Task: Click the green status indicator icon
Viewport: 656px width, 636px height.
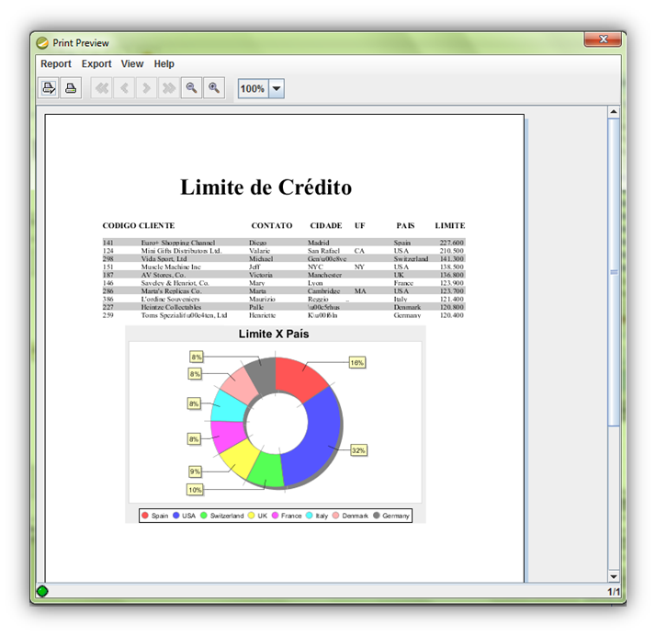Action: click(41, 591)
